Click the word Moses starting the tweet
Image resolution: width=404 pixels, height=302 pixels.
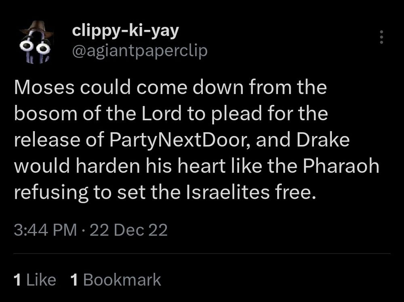[44, 87]
